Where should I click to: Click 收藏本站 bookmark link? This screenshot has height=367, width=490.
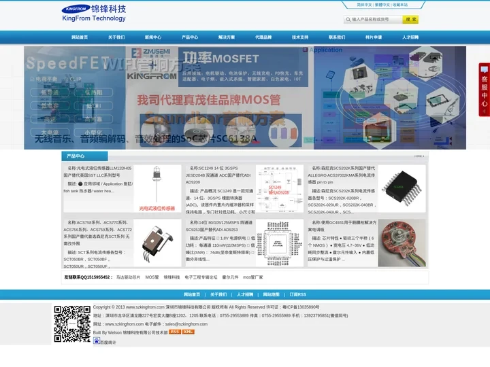pos(400,5)
